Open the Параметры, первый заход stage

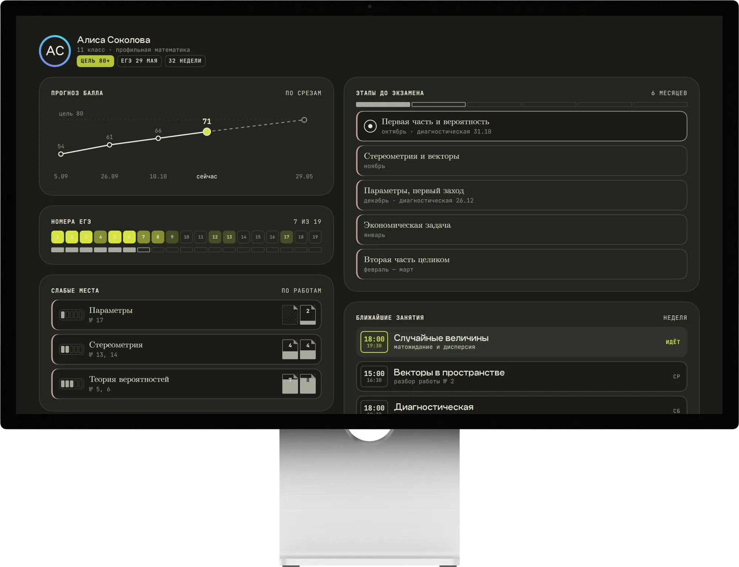point(522,195)
